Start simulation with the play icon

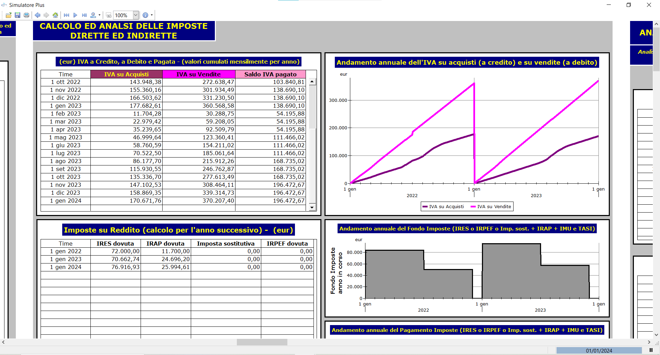75,15
